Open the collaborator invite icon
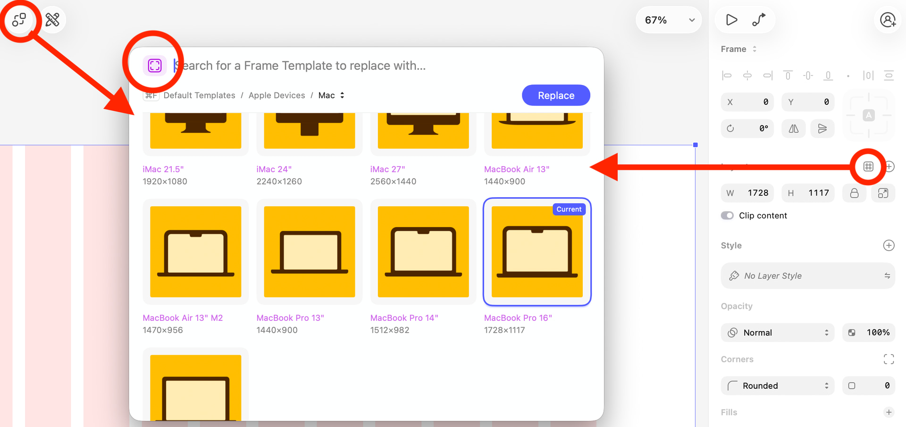The width and height of the screenshot is (906, 427). [x=888, y=20]
